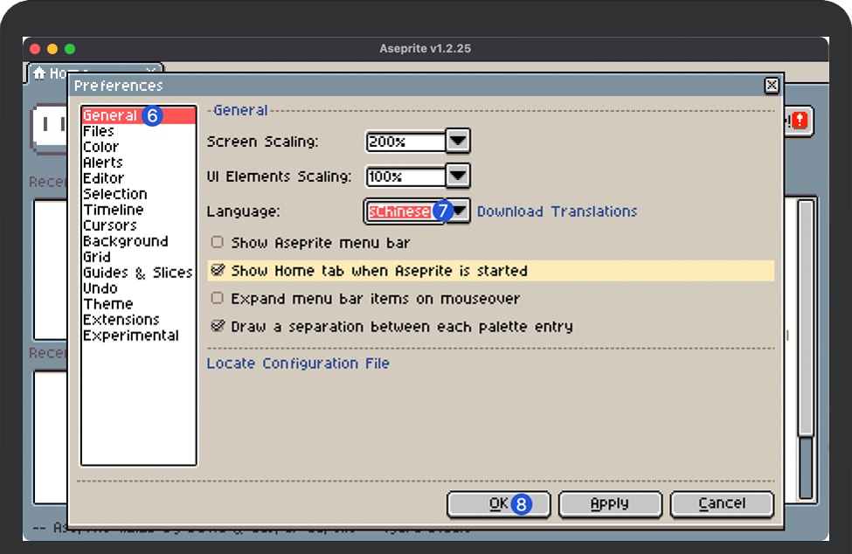Open the Guides & Slices preferences section
852x554 pixels.
(138, 273)
